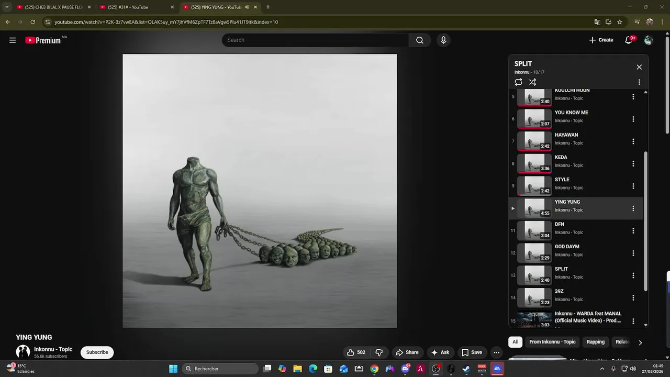This screenshot has height=377, width=670.
Task: Save video to a playlist
Action: (472, 352)
